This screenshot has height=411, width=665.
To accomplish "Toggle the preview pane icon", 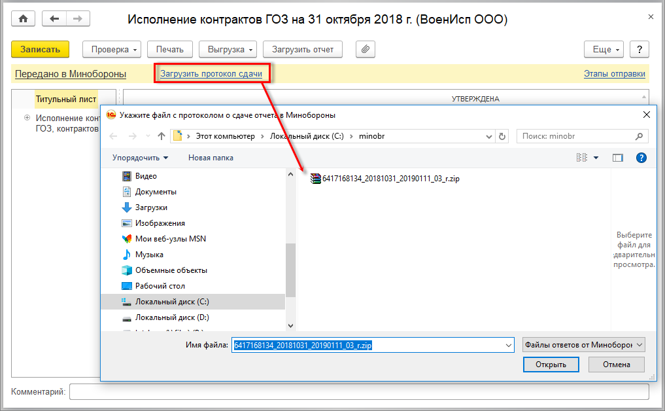I will tap(617, 158).
